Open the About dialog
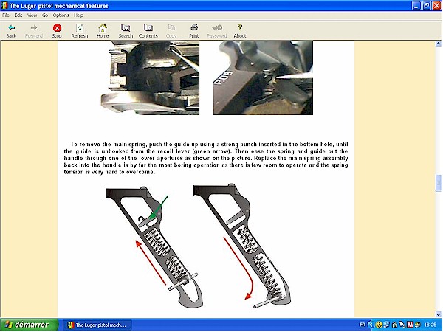The height and width of the screenshot is (332, 443). click(240, 31)
